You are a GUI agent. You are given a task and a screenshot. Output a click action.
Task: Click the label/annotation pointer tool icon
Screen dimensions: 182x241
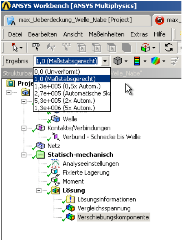[36, 47]
